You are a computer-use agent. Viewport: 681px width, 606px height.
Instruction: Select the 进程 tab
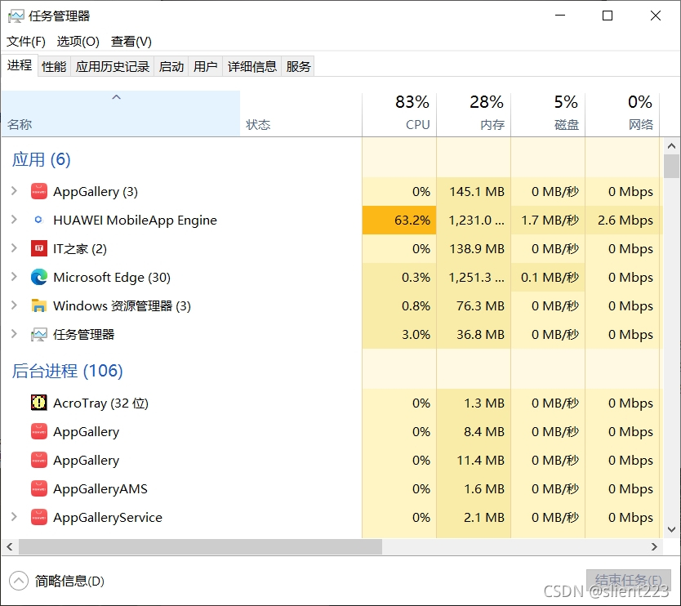(20, 65)
